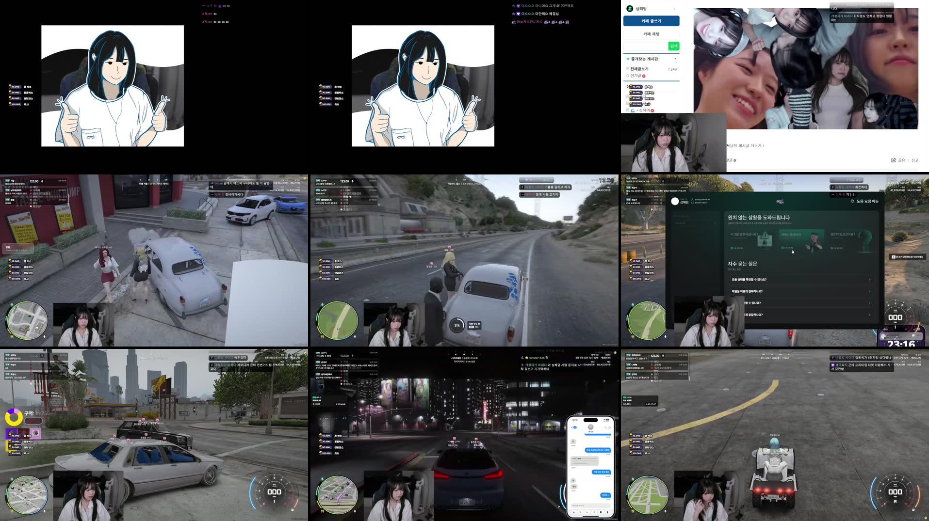Click the 공유 share icon
The image size is (929, 521).
[894, 160]
